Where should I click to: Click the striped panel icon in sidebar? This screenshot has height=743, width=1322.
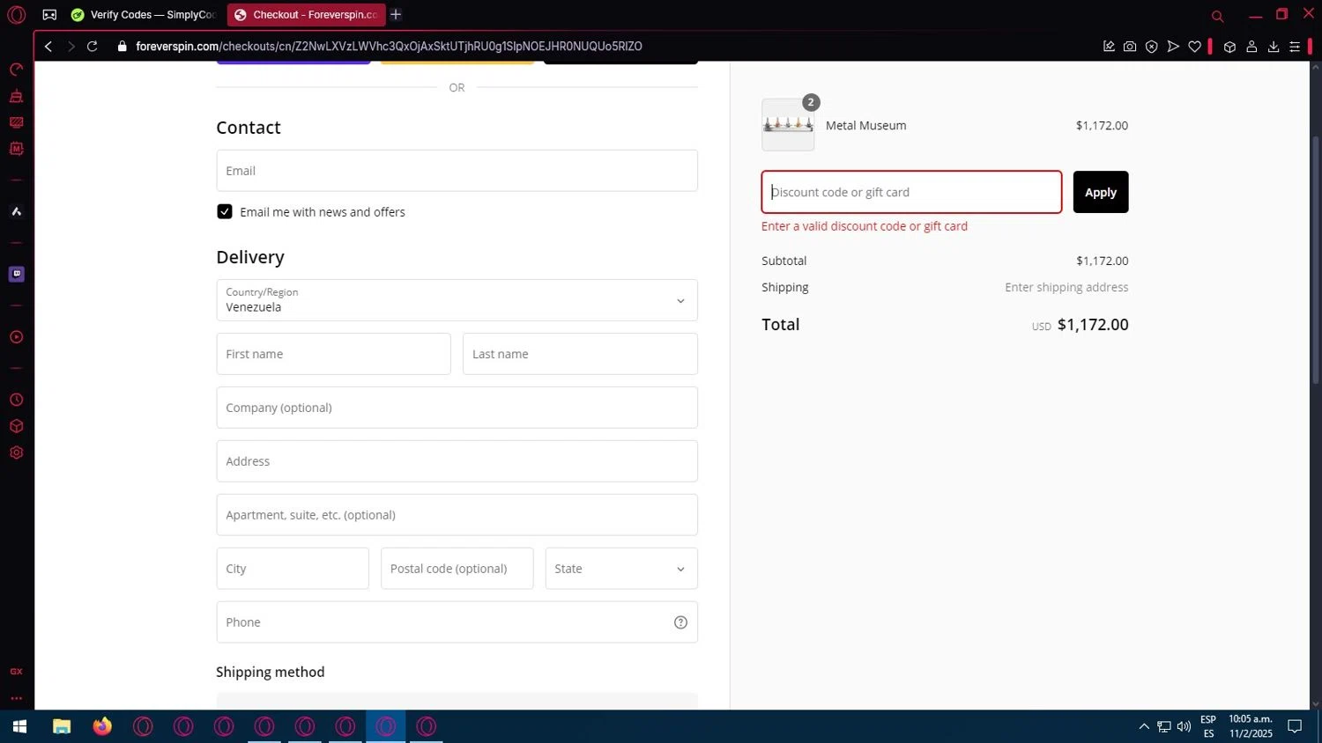pos(16,122)
